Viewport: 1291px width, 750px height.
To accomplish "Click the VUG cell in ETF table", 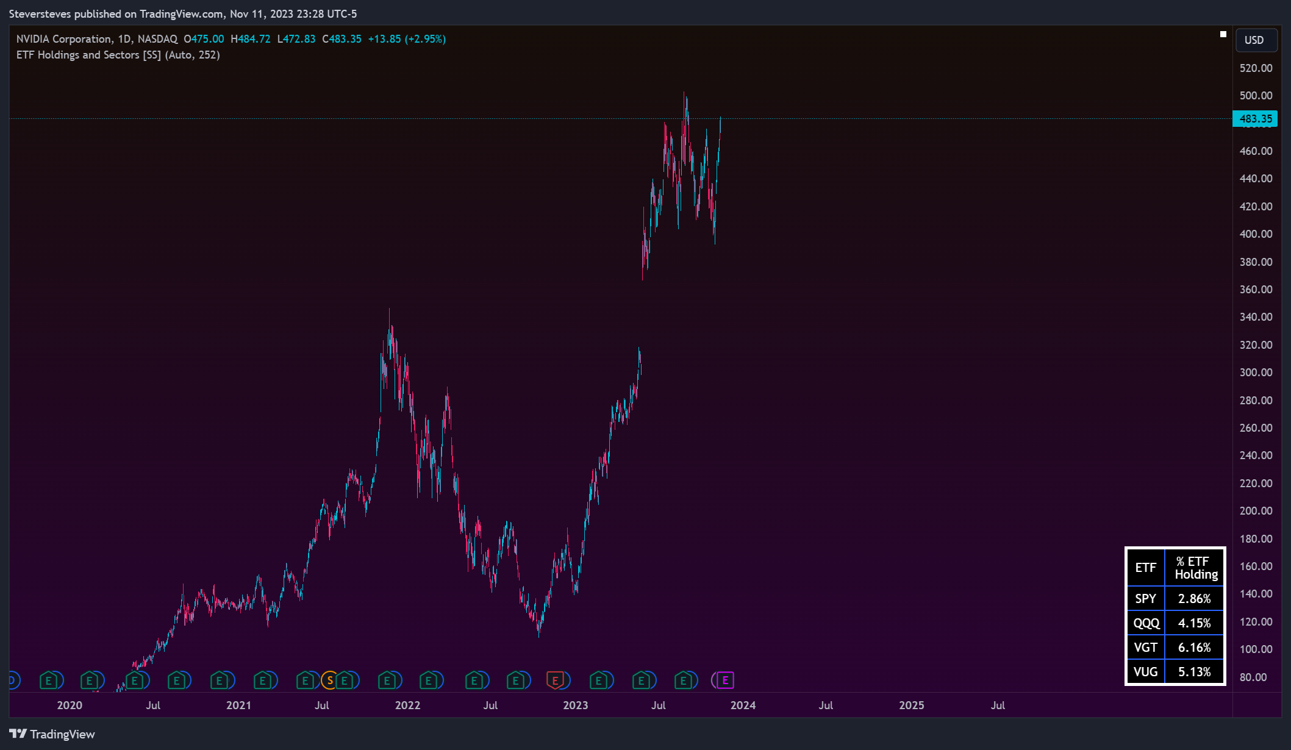I will 1146,672.
